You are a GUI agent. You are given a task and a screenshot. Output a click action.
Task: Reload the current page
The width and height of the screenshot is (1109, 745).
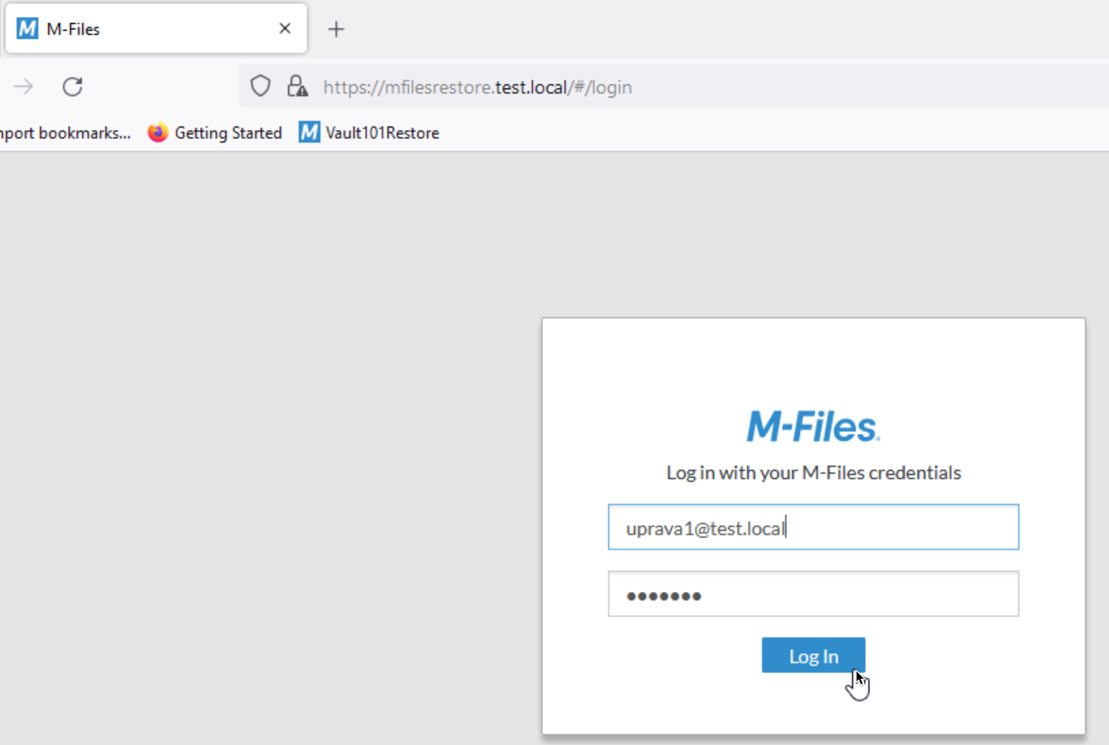(73, 87)
